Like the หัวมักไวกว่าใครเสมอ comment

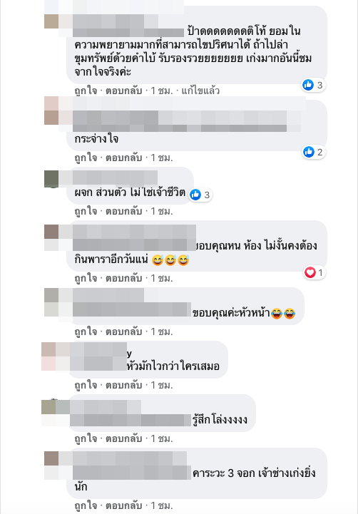pos(86,385)
